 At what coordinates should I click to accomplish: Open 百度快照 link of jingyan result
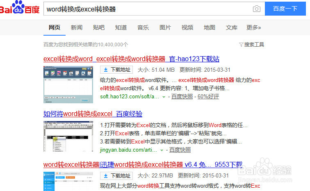[180, 150]
